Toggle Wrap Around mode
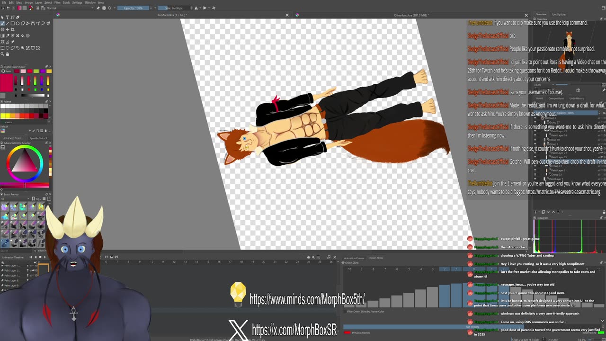 click(x=214, y=8)
